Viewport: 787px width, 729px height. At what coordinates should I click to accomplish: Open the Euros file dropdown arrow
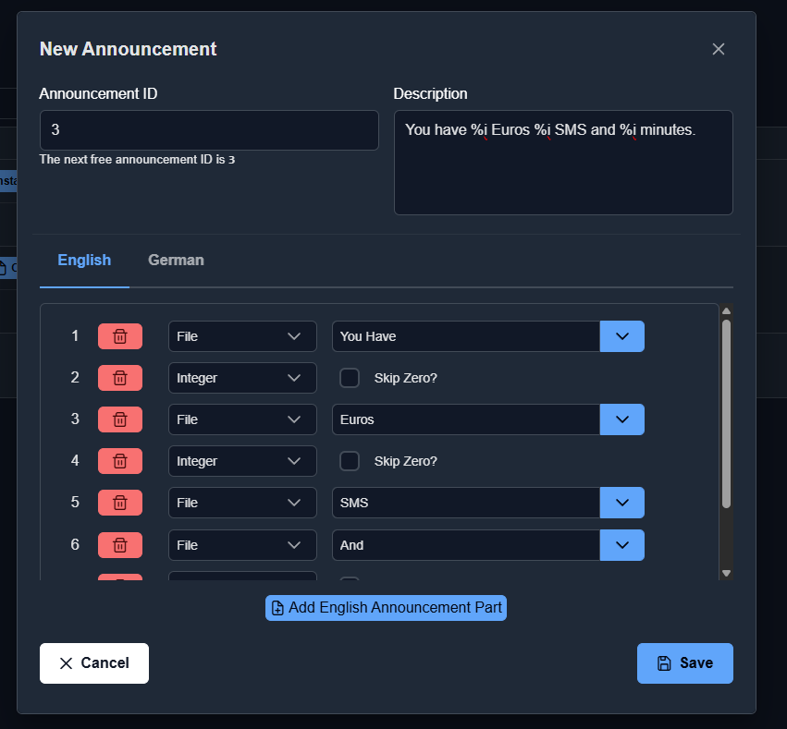621,419
